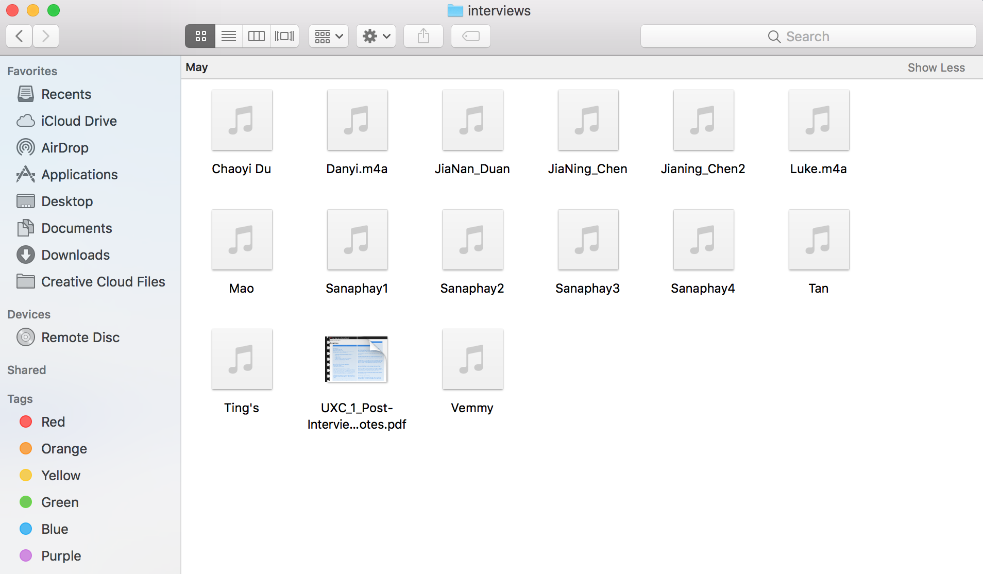Click Show Less in May group
The image size is (983, 574).
coord(936,67)
